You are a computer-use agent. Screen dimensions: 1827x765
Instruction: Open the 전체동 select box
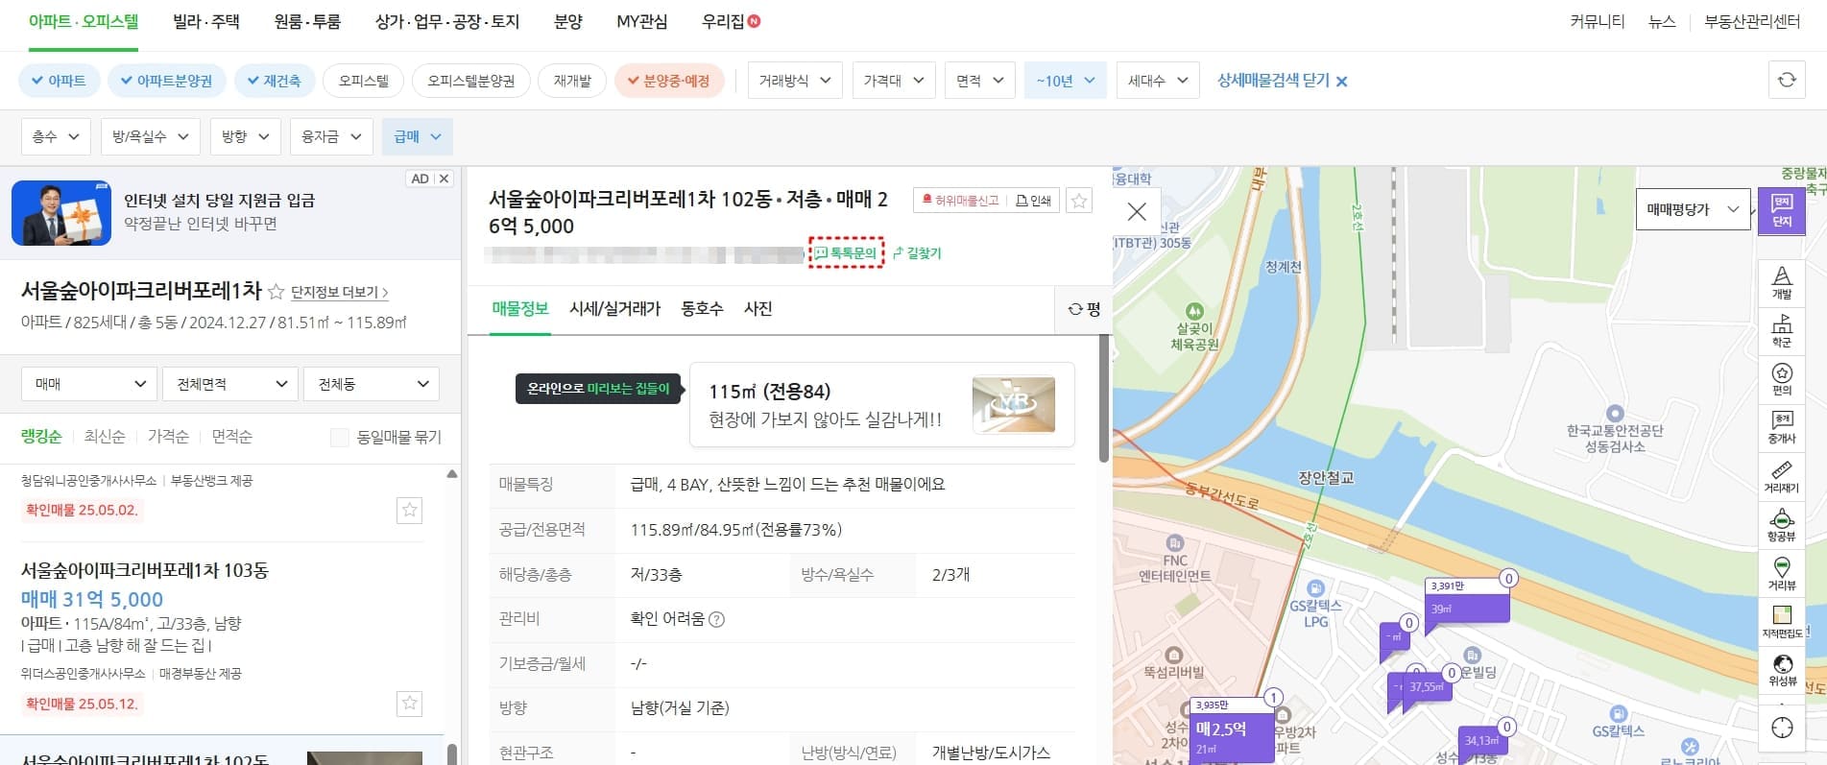(371, 384)
